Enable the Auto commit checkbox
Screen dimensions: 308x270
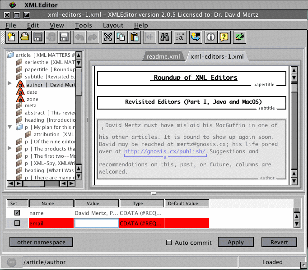tap(169, 243)
